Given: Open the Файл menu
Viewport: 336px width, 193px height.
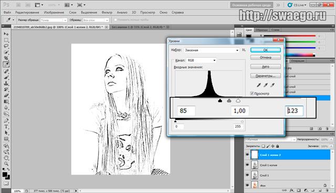Looking at the screenshot, I should click(7, 13).
